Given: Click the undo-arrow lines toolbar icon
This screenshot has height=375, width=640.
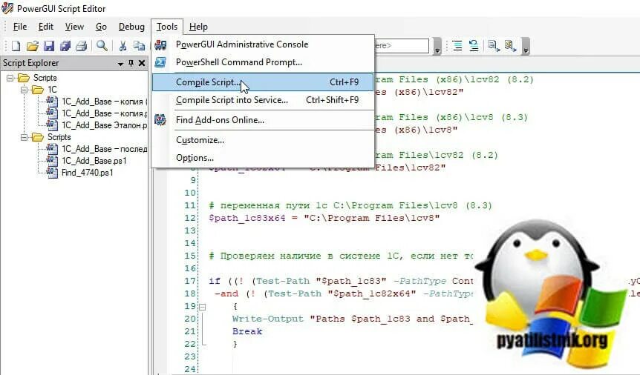Looking at the screenshot, I should 474,46.
